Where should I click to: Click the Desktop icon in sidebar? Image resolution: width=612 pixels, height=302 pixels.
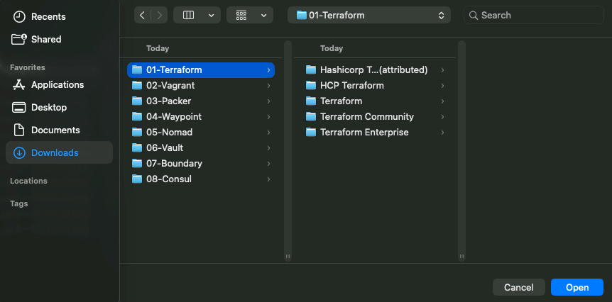tap(19, 107)
